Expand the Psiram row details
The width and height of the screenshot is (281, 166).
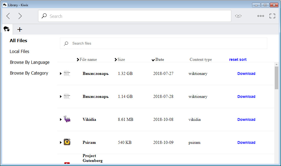coord(61,142)
